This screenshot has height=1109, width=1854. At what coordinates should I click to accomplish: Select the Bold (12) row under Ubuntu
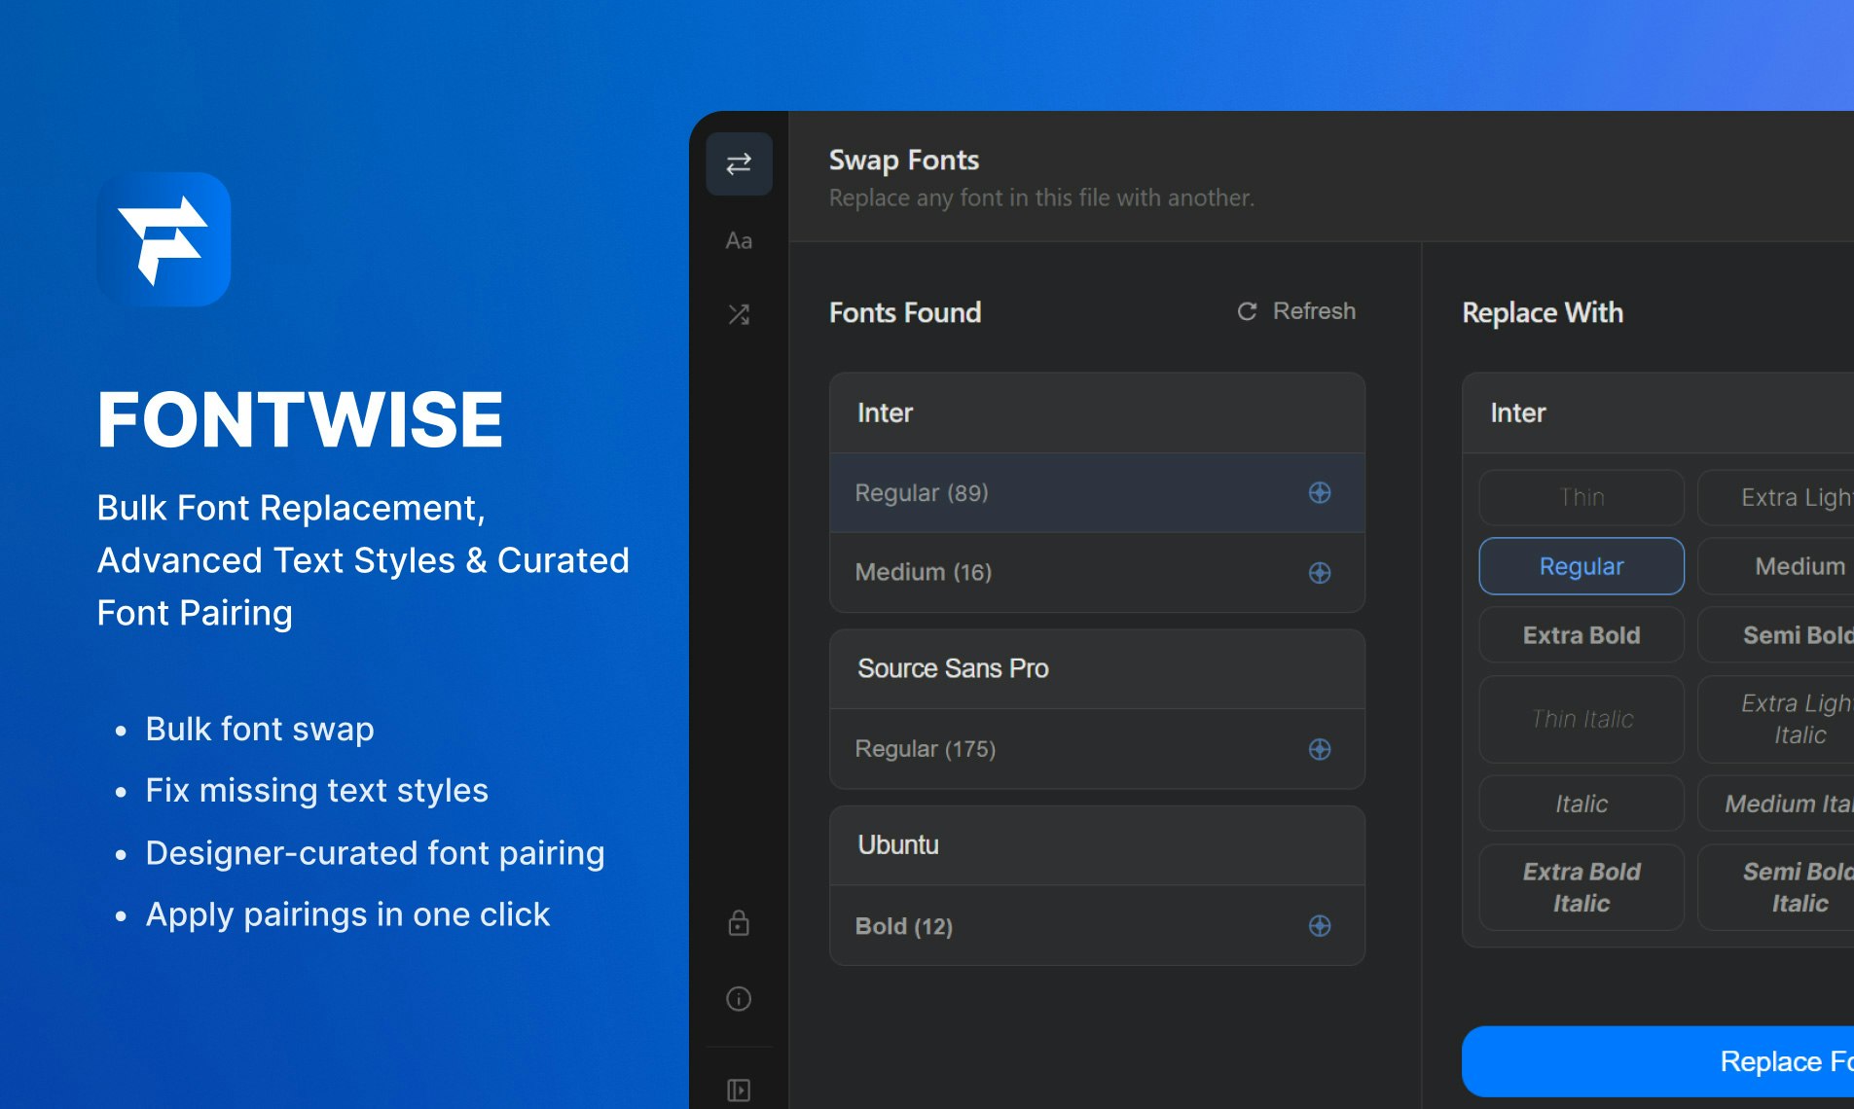tap(1097, 926)
